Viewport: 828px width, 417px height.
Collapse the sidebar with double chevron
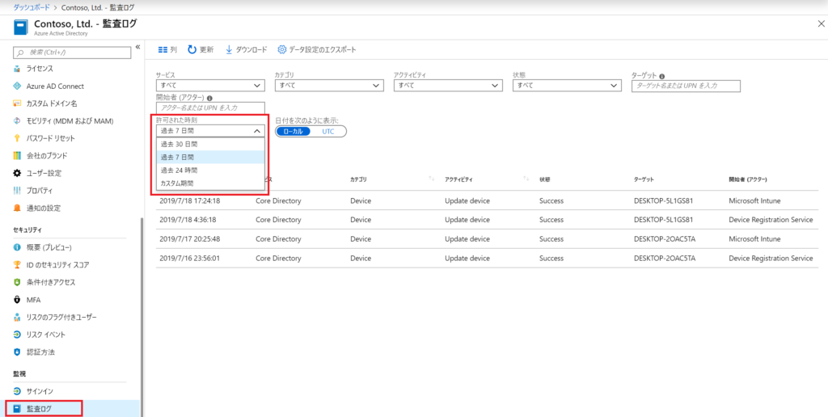tap(137, 47)
